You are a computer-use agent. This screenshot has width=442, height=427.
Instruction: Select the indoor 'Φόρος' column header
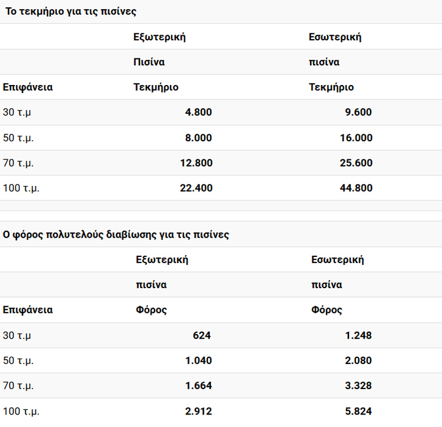[327, 310]
